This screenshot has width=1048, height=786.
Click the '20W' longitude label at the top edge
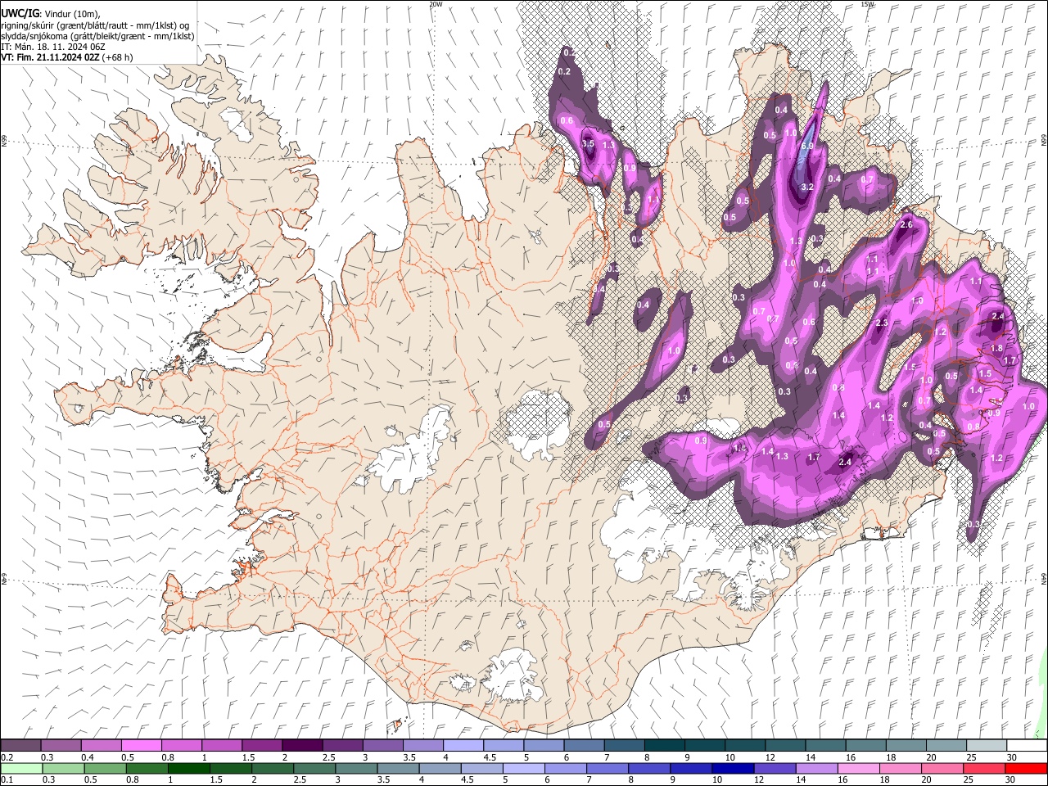[x=436, y=4]
